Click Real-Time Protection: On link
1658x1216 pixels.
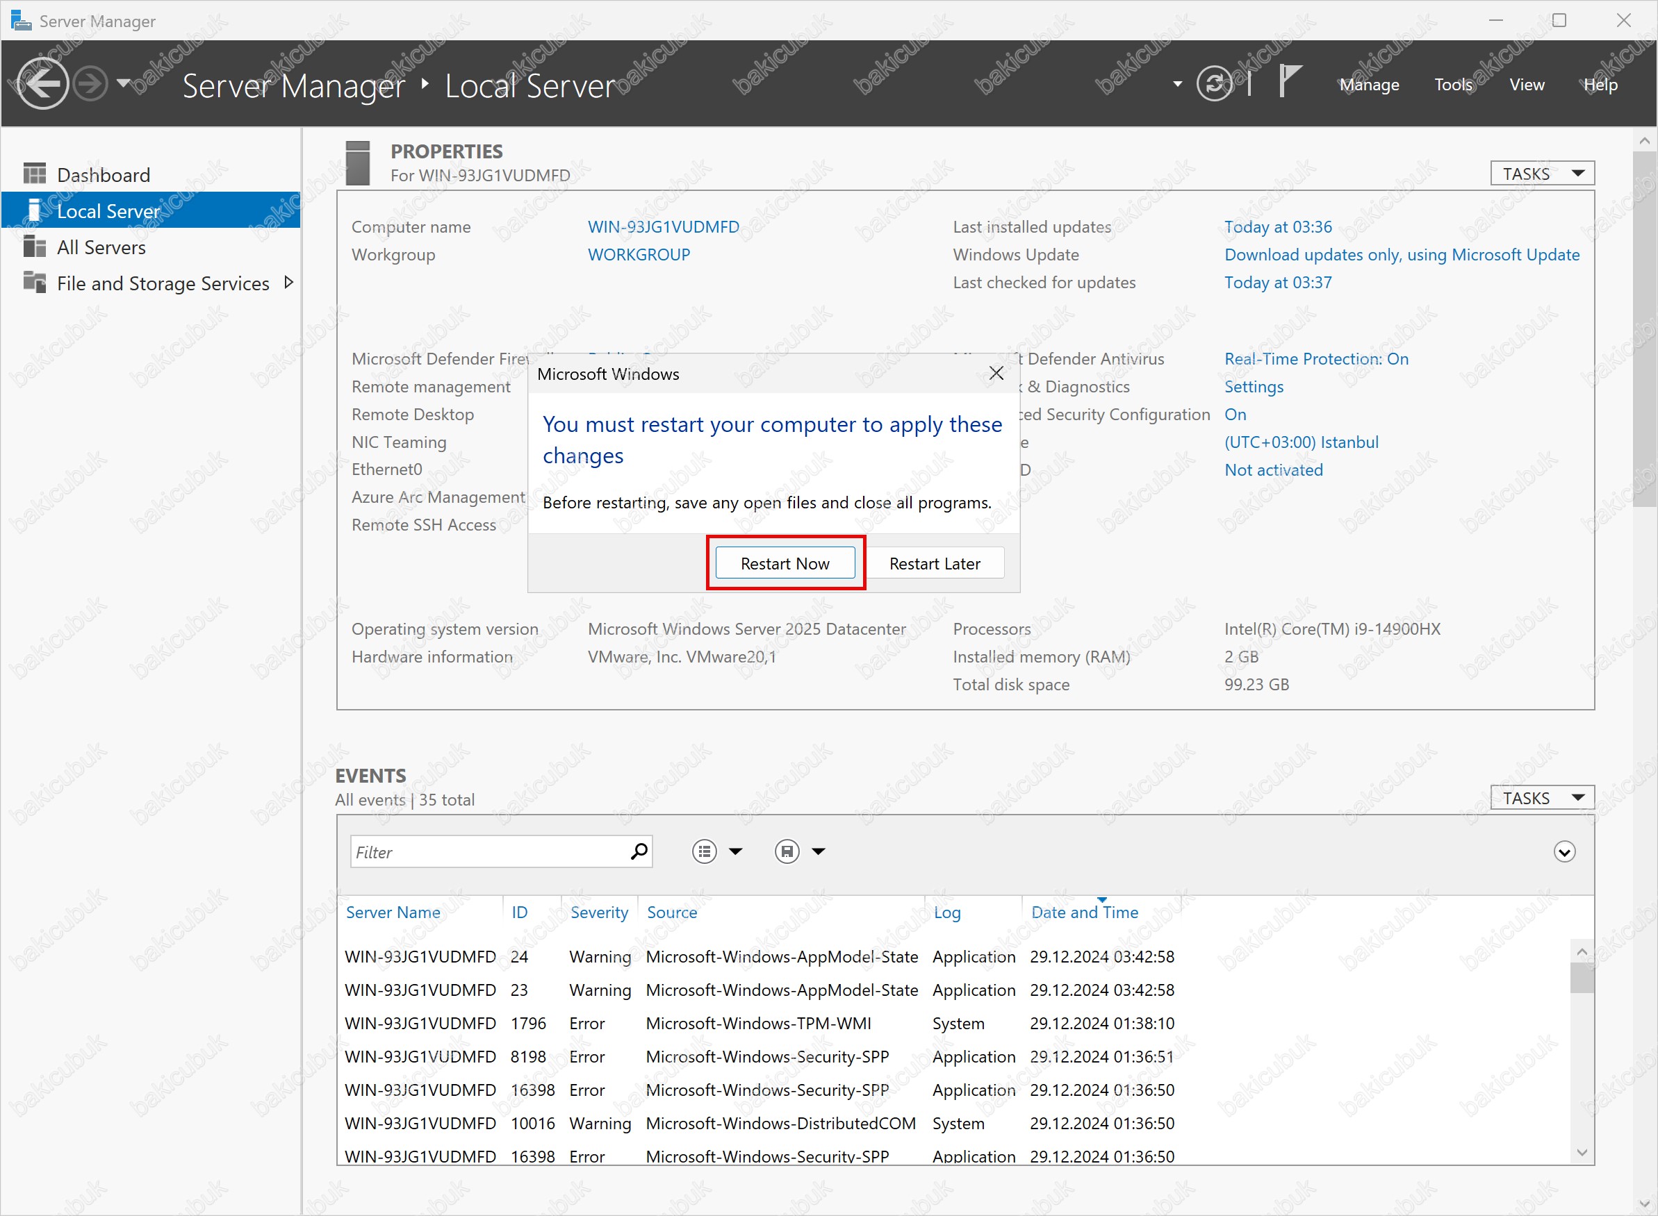(1316, 359)
